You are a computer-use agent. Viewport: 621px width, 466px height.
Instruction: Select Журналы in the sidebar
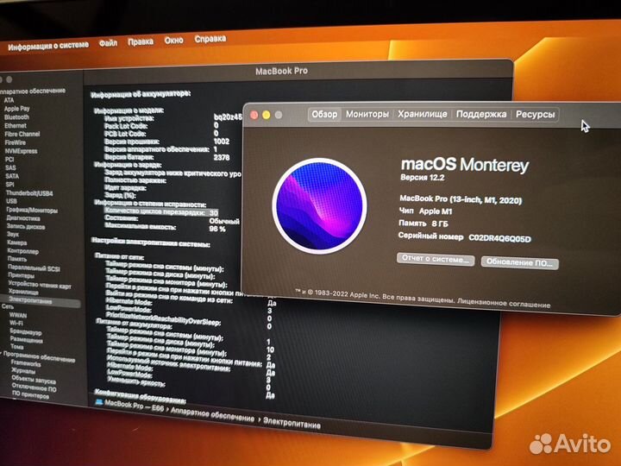point(23,371)
